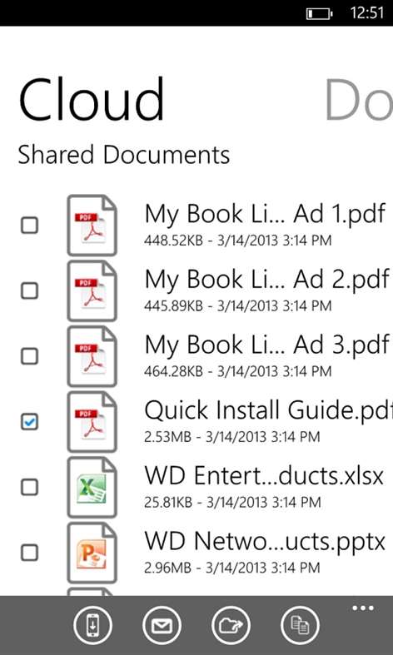Tap the battery status icon
Viewport: 393px width, 655px height.
pyautogui.click(x=320, y=14)
